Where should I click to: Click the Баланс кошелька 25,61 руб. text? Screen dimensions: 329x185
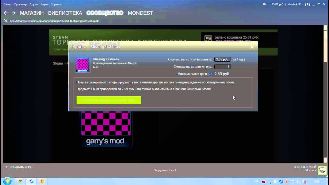coord(236,38)
